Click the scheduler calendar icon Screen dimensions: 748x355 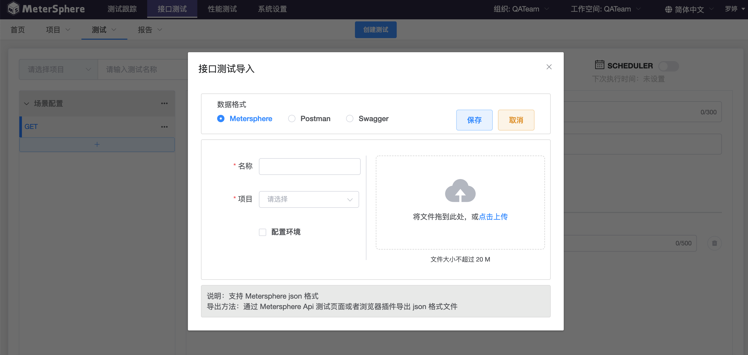[x=599, y=65]
